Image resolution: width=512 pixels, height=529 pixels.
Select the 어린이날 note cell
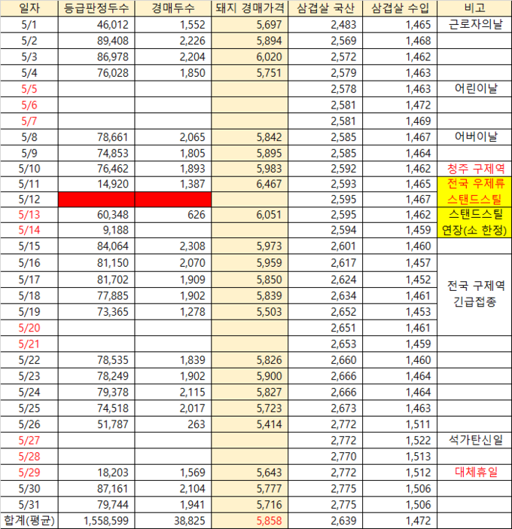pyautogui.click(x=474, y=89)
